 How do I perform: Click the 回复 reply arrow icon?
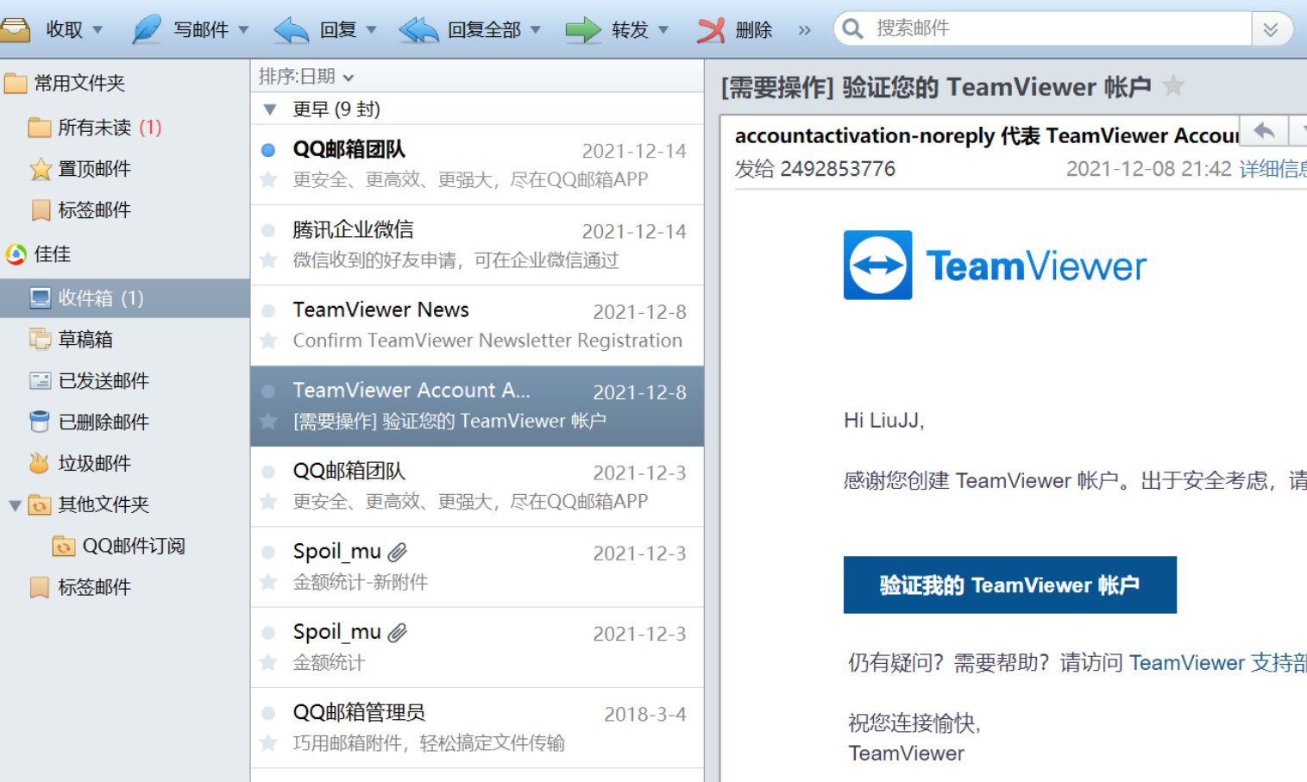pyautogui.click(x=291, y=30)
